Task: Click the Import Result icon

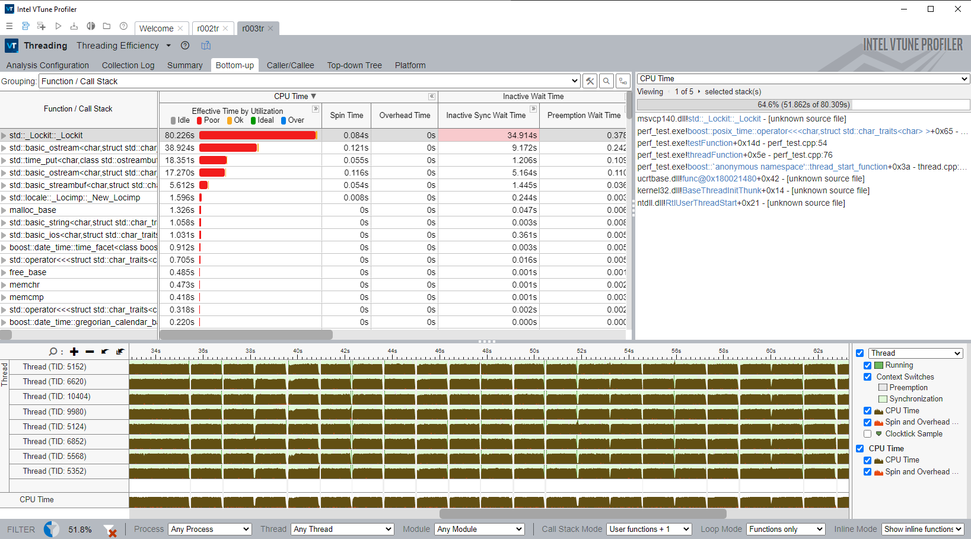Action: coord(74,26)
